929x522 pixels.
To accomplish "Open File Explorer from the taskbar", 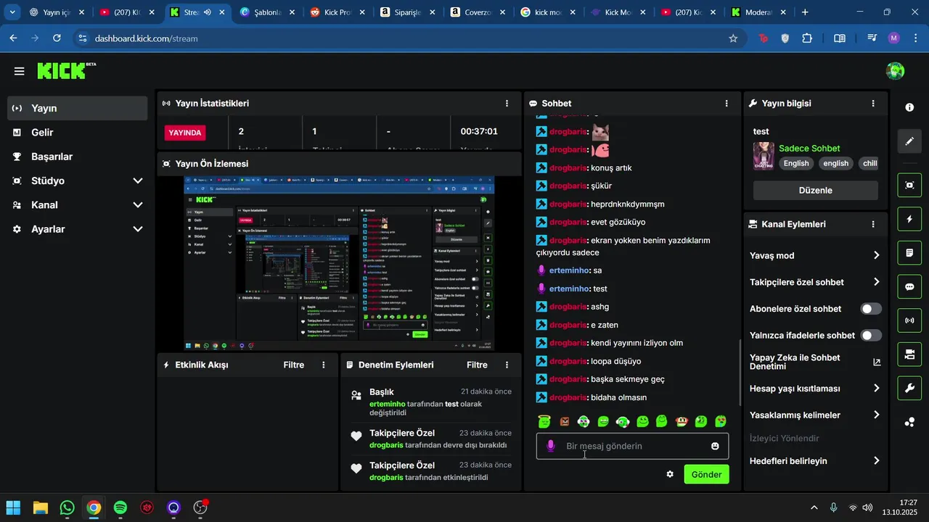I will coord(40,507).
